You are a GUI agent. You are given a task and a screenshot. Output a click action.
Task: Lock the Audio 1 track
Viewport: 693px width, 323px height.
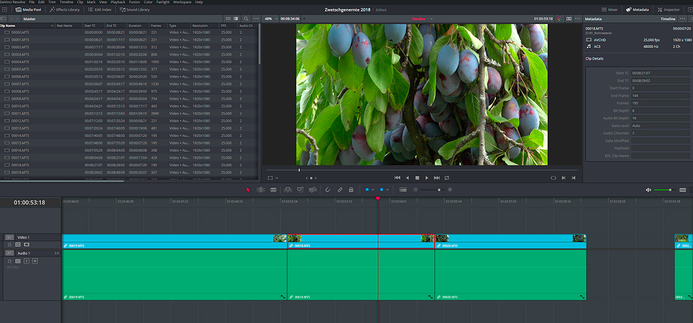pyautogui.click(x=10, y=261)
